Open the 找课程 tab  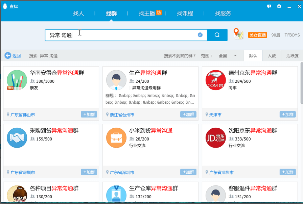tap(185, 14)
